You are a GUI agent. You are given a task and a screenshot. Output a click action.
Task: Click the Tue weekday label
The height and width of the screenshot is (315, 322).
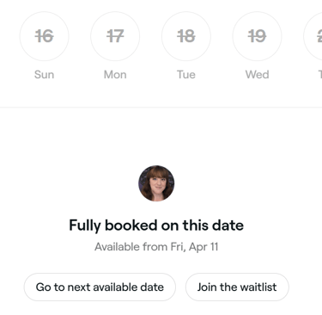pyautogui.click(x=186, y=75)
